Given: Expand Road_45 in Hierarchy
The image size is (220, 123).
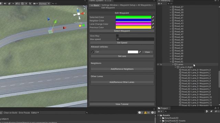Looking at the screenshot, I should point(170,29).
